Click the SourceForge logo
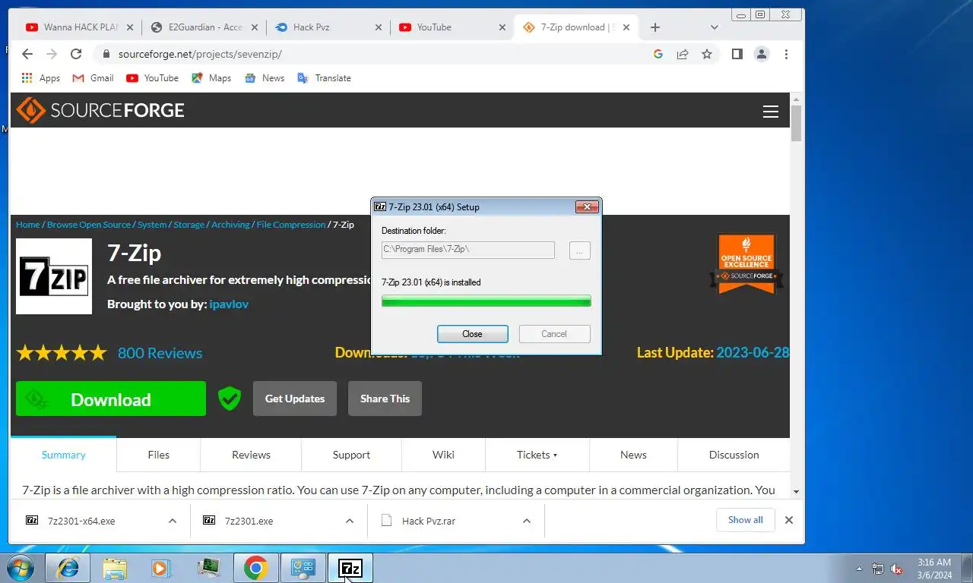Viewport: 973px width, 583px height. click(100, 110)
